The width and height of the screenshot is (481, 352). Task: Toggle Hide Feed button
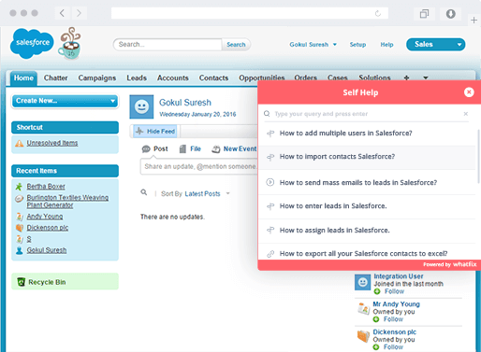click(x=155, y=132)
